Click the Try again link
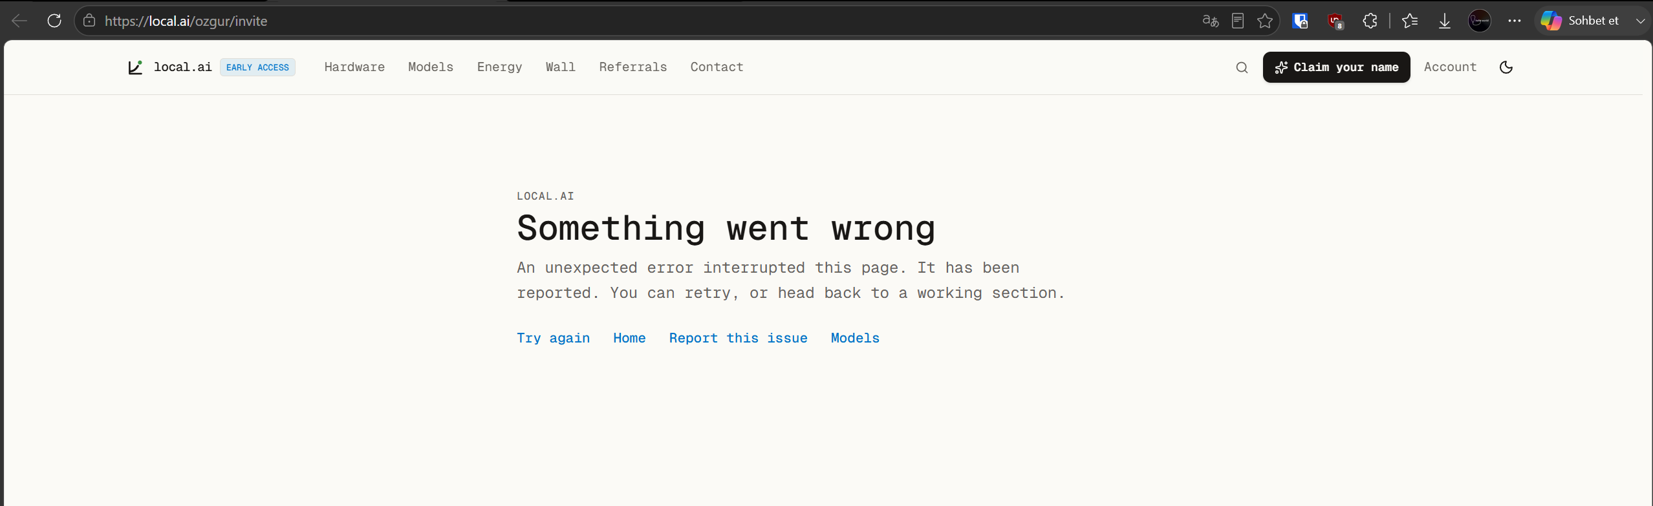The image size is (1653, 506). [x=554, y=338]
